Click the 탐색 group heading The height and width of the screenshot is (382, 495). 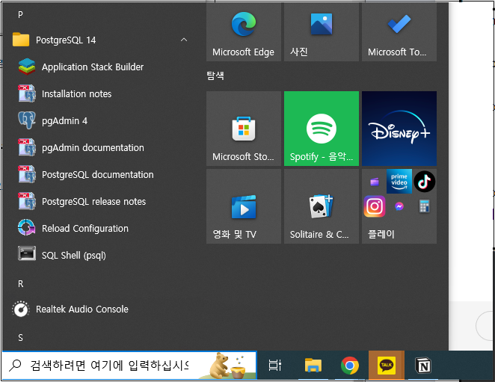coord(215,76)
